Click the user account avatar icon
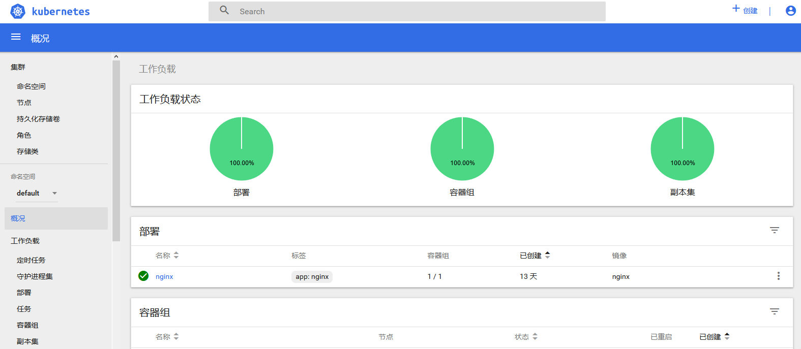The image size is (801, 349). tap(791, 11)
